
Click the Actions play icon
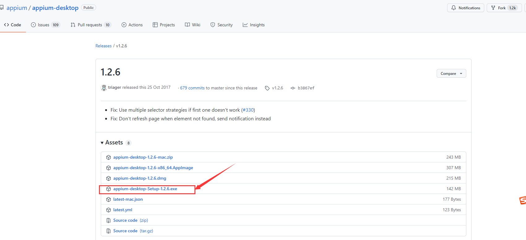coord(124,25)
